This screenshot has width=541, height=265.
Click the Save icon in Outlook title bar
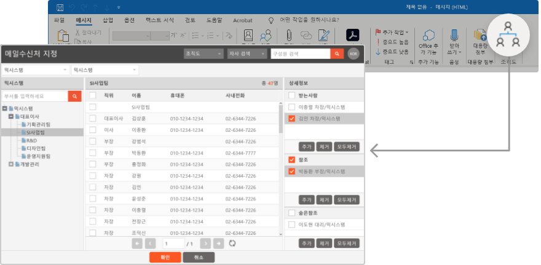tap(60, 7)
